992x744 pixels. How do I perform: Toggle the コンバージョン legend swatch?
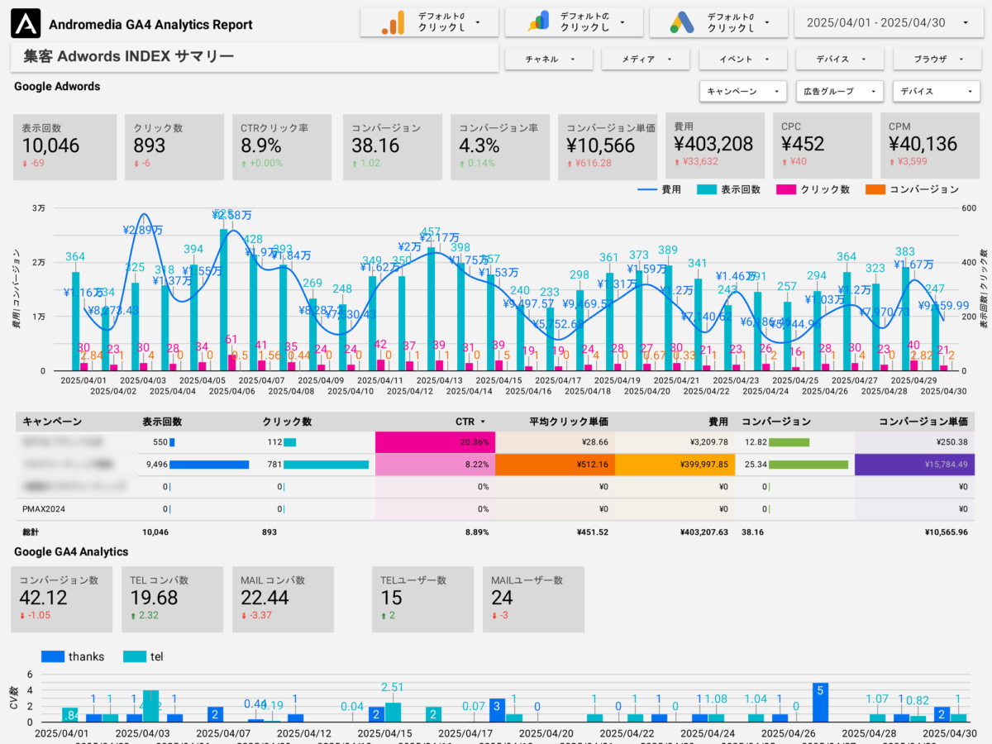tap(875, 189)
